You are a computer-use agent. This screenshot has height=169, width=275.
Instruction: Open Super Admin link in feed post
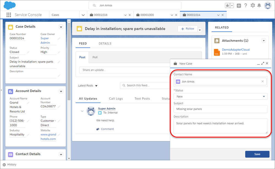(107, 109)
